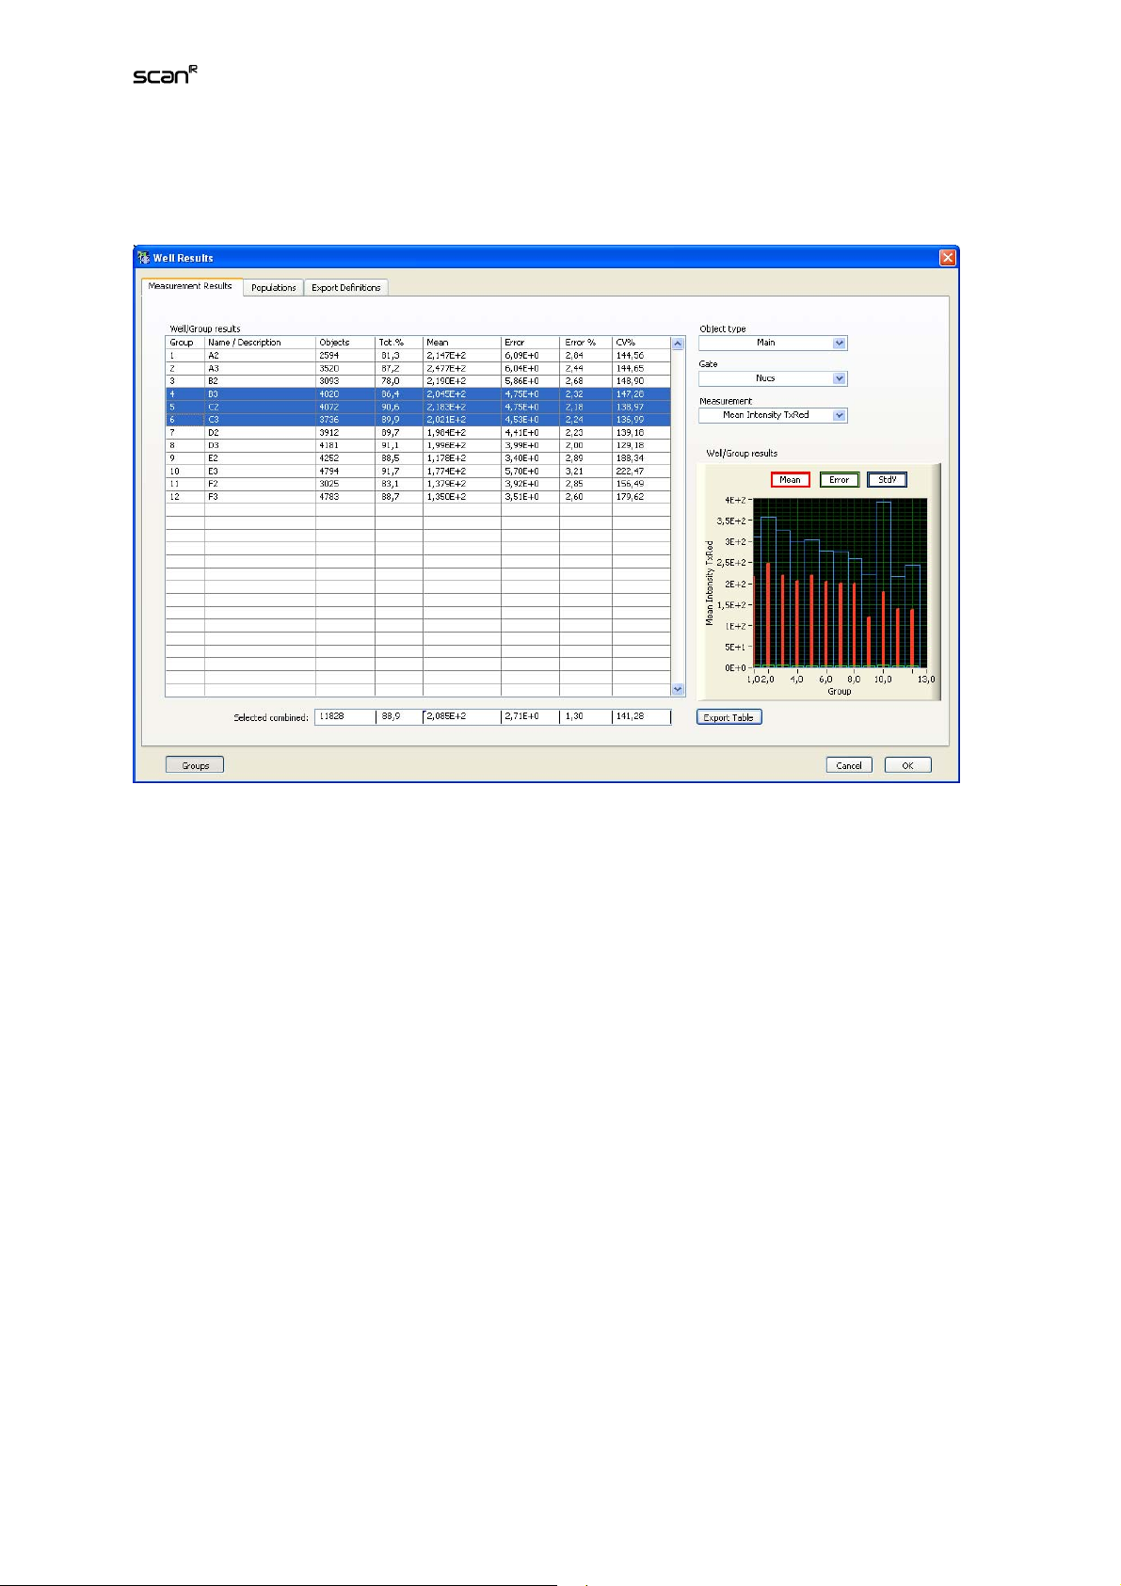This screenshot has width=1121, height=1586.
Task: Click the table scrollbar up arrow
Action: click(678, 344)
